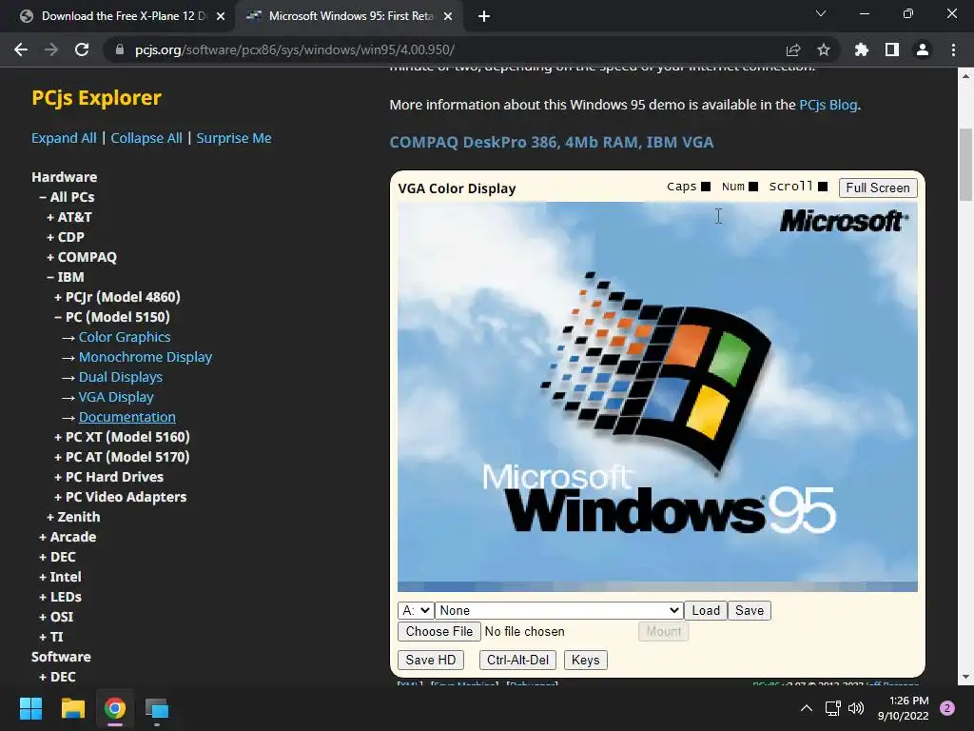The height and width of the screenshot is (731, 974).
Task: Click the Load button
Action: 706,610
